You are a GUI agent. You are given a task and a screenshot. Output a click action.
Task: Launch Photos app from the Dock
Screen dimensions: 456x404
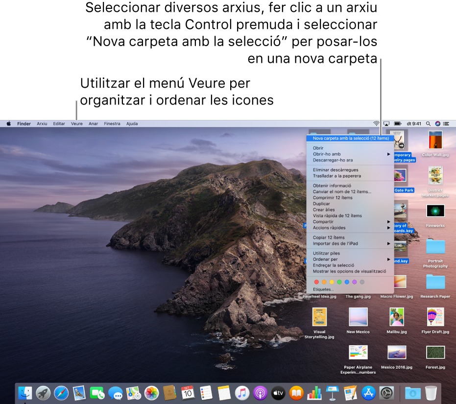pos(151,393)
